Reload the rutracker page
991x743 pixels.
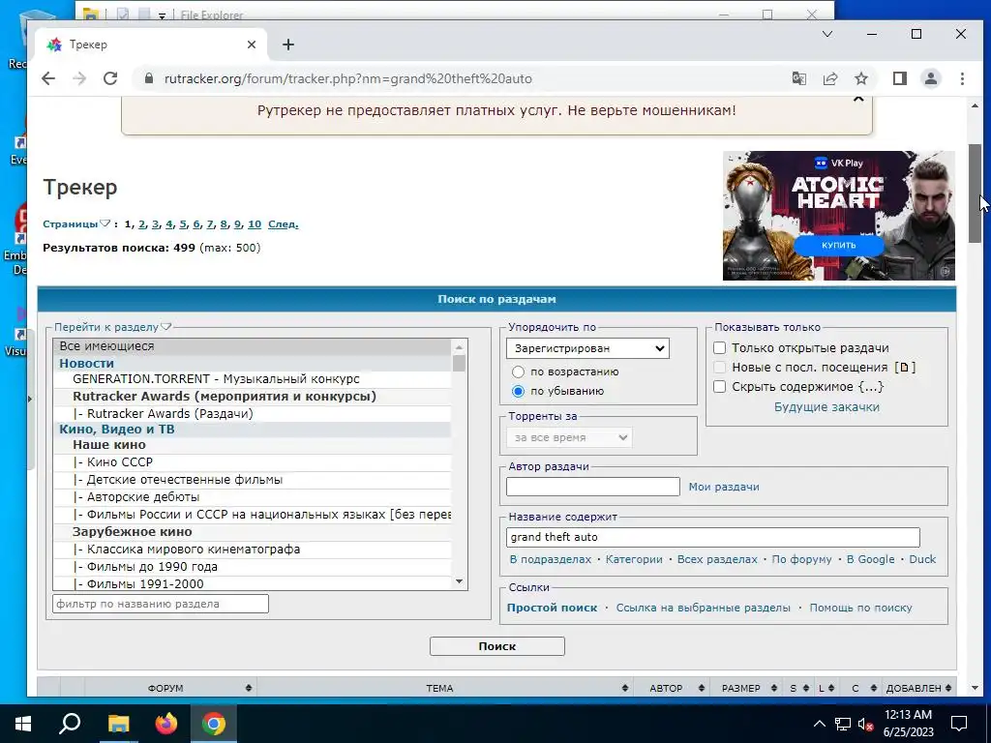[110, 78]
